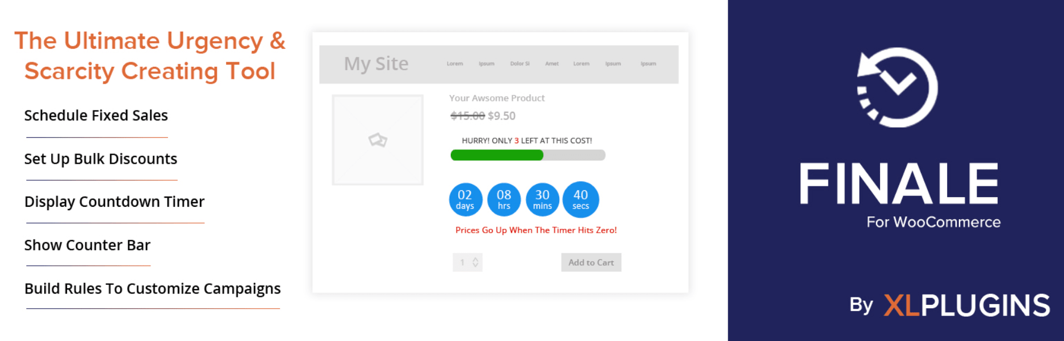This screenshot has height=341, width=1064.
Task: Select the 40 secs countdown circle
Action: pos(580,199)
